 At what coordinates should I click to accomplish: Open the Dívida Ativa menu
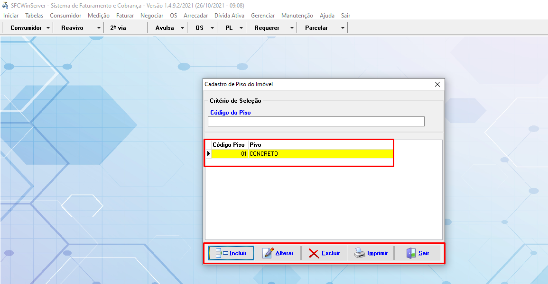[229, 16]
